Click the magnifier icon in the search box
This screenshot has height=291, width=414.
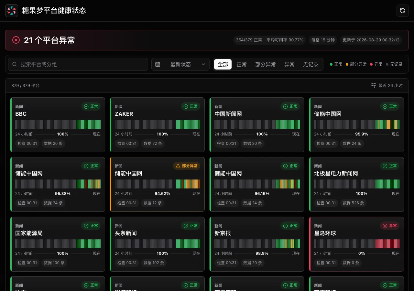point(15,64)
